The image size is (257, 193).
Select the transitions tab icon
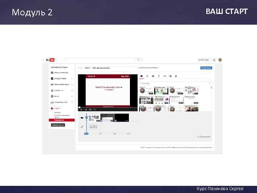pos(165,76)
